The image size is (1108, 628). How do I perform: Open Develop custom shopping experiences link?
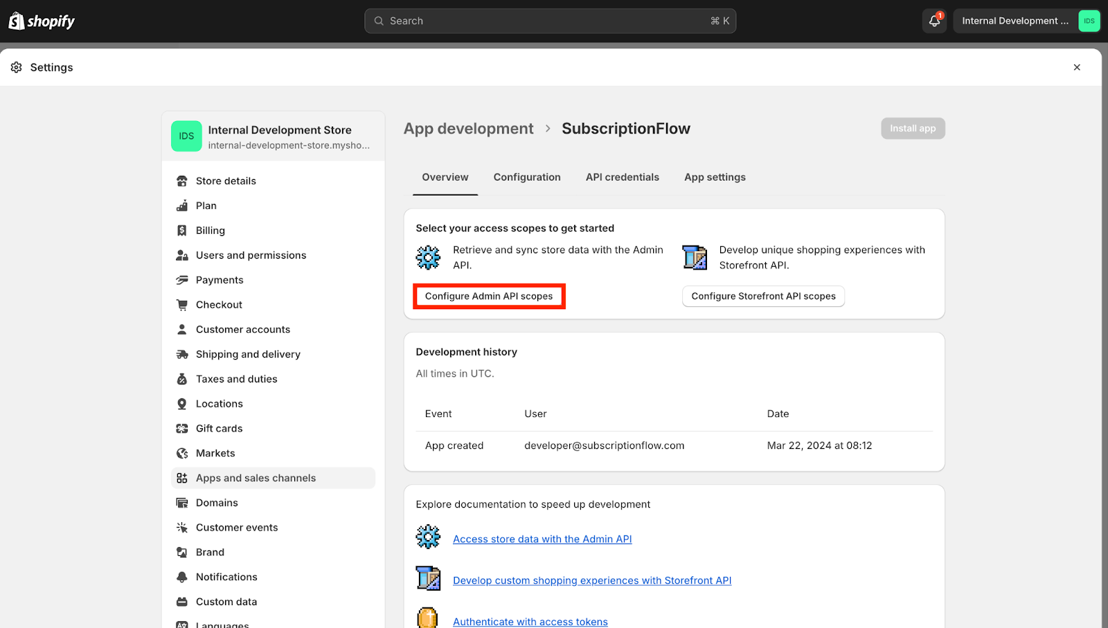(x=592, y=580)
